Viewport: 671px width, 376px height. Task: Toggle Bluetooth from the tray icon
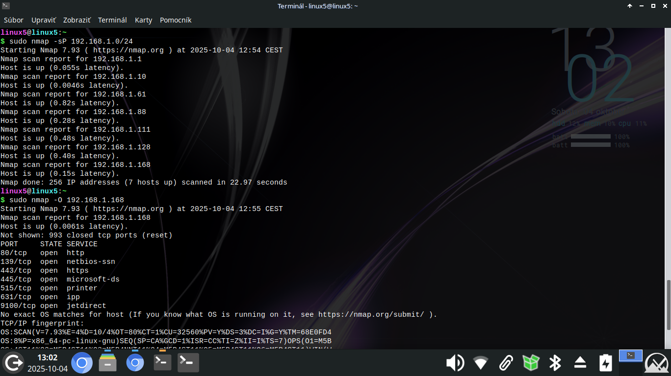tap(555, 363)
